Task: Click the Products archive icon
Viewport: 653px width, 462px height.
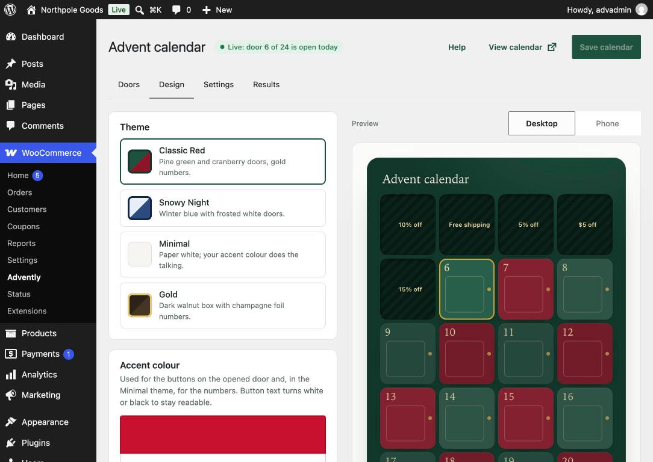Action: coord(11,333)
